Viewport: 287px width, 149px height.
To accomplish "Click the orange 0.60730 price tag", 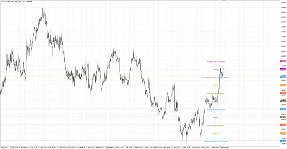I will 283,85.
